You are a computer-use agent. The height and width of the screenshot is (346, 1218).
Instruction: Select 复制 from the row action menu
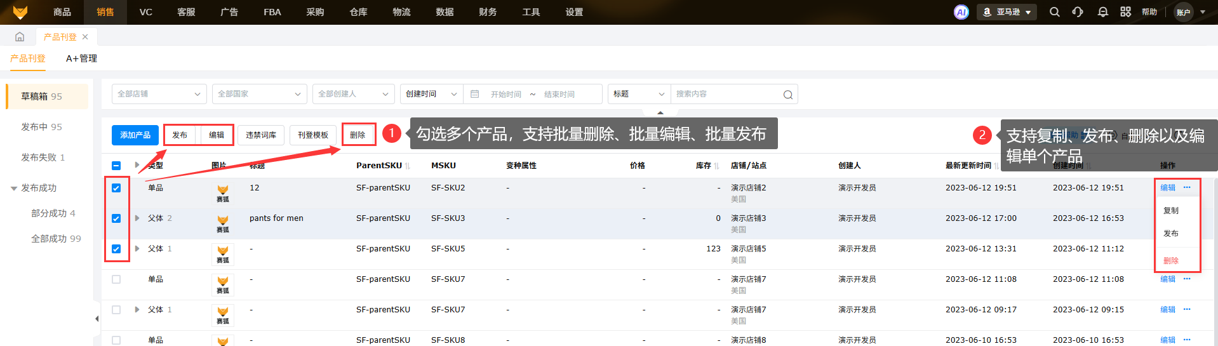point(1171,211)
